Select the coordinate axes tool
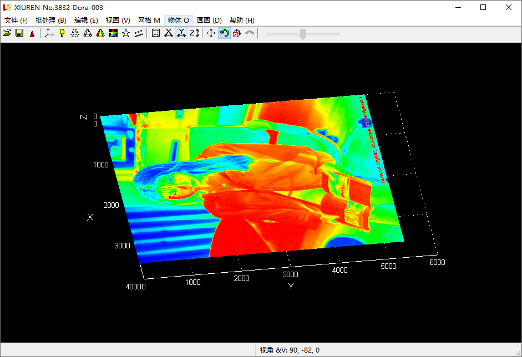The image size is (522, 357). click(x=49, y=33)
